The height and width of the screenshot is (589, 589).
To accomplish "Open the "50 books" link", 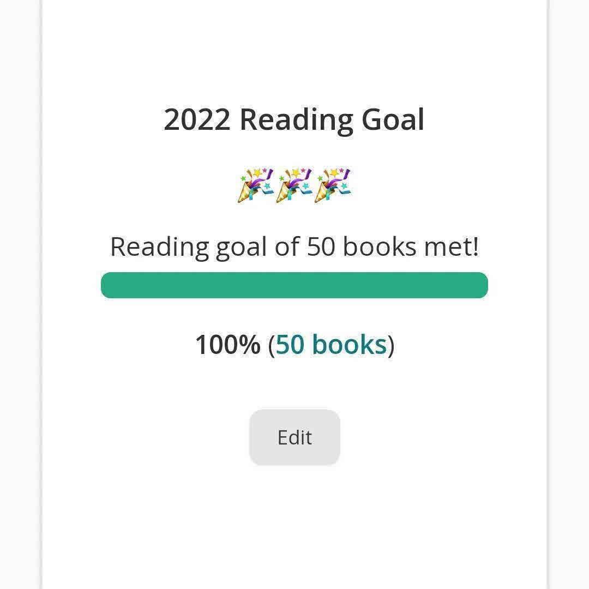I will [331, 345].
